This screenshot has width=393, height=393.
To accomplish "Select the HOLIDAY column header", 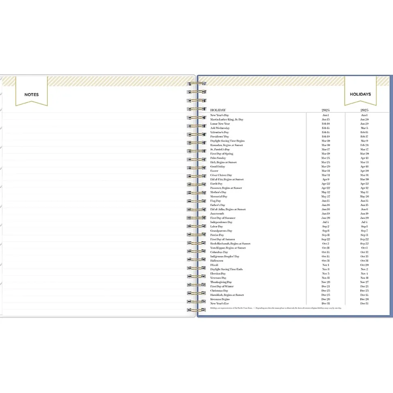I will [x=218, y=110].
